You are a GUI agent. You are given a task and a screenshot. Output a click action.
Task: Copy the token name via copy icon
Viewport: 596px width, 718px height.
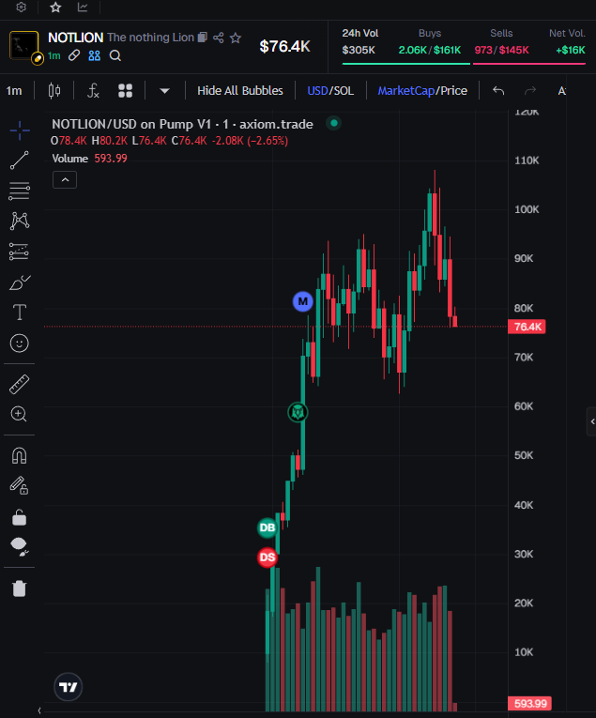point(203,38)
